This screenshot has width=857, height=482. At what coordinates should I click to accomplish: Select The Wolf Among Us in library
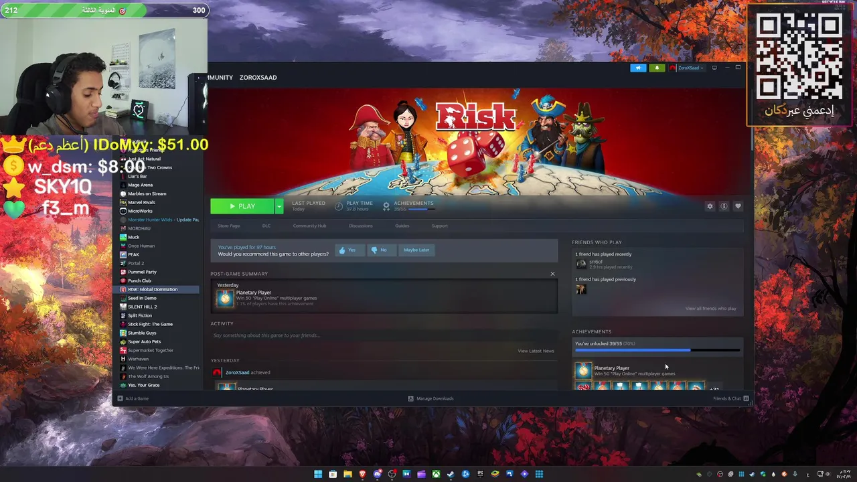point(148,376)
